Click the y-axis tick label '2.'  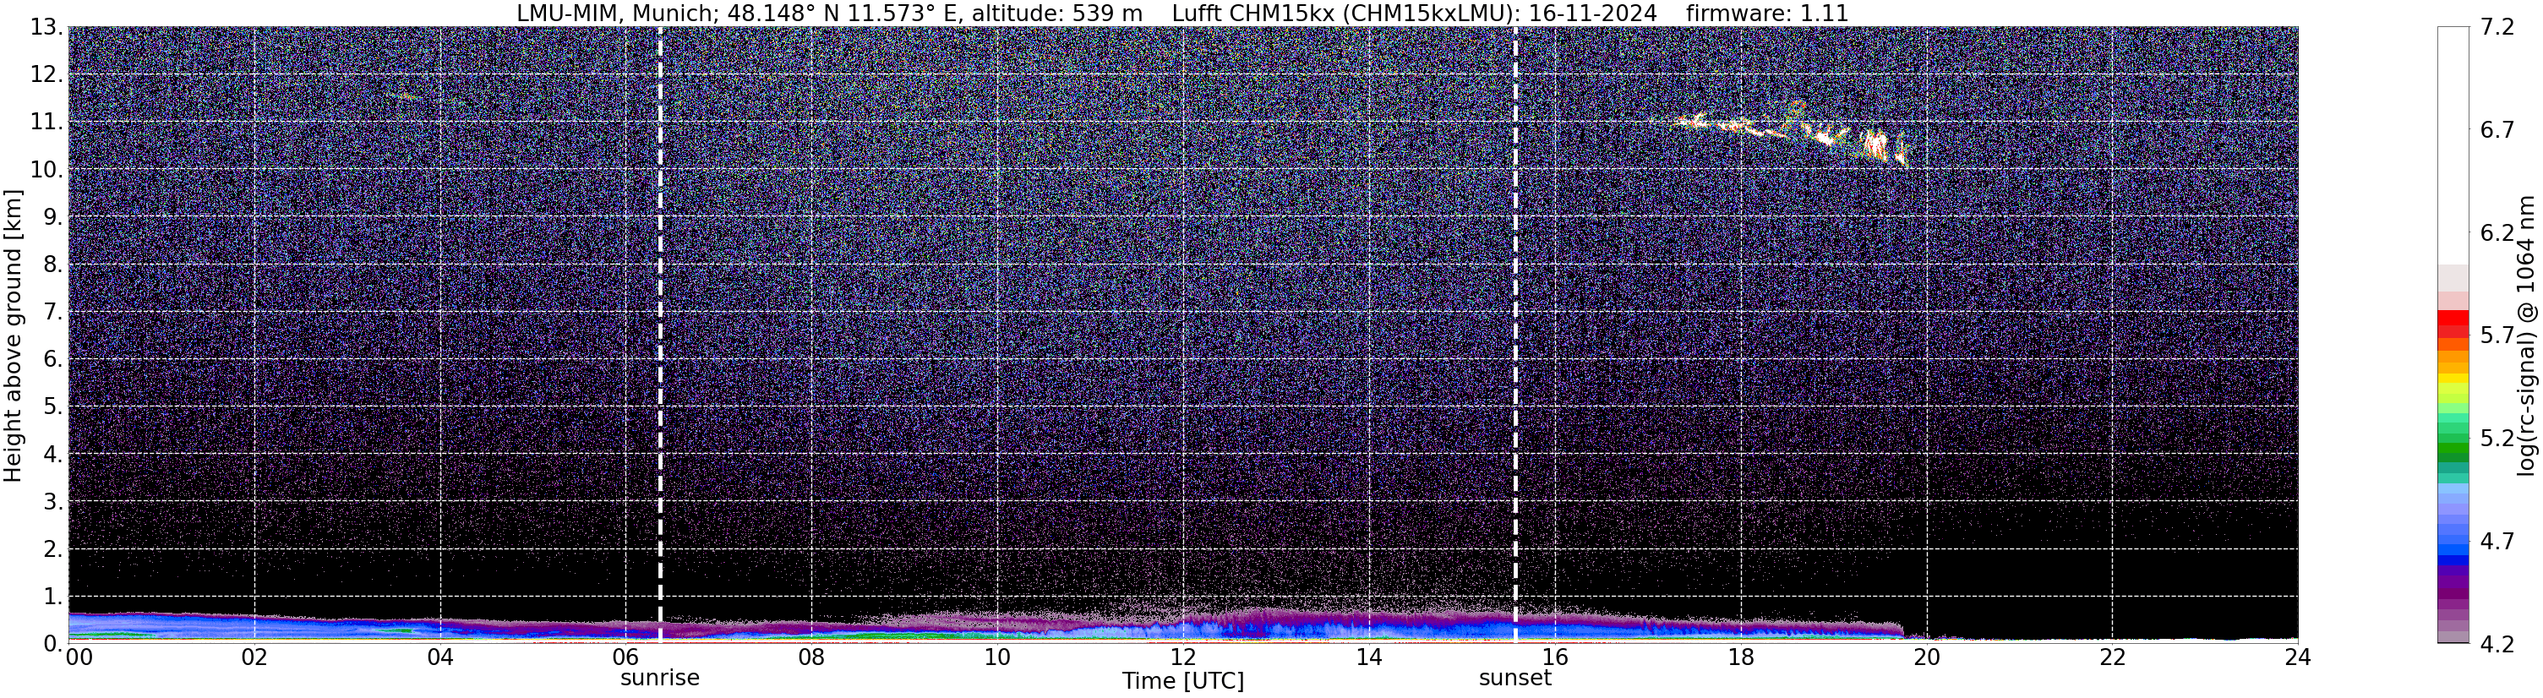(53, 549)
